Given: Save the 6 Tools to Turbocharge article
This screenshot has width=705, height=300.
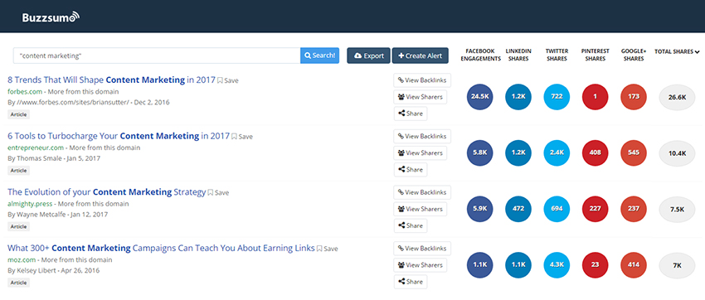Looking at the screenshot, I should coord(242,137).
